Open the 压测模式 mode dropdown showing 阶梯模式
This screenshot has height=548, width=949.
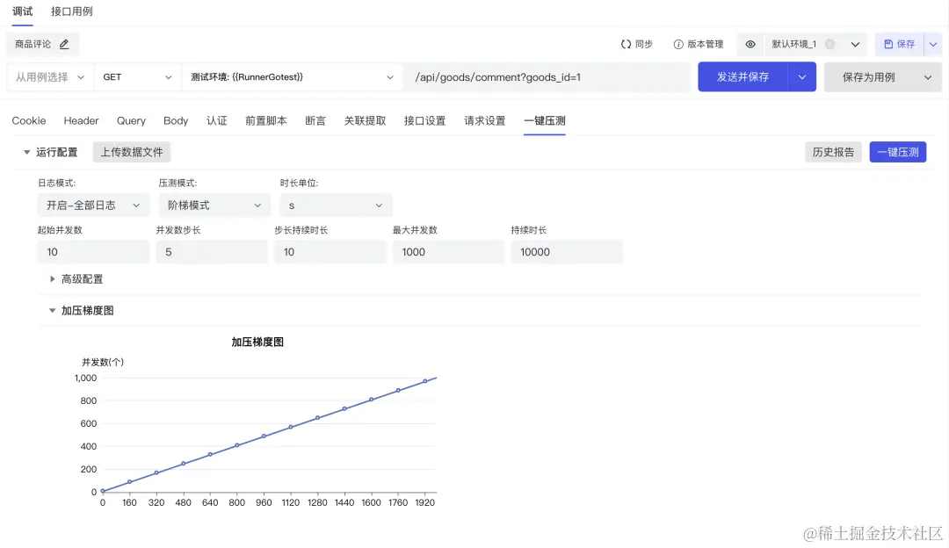pos(214,205)
